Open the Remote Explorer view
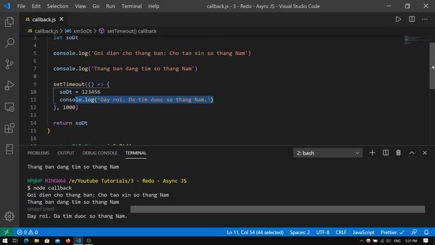 click(x=10, y=107)
